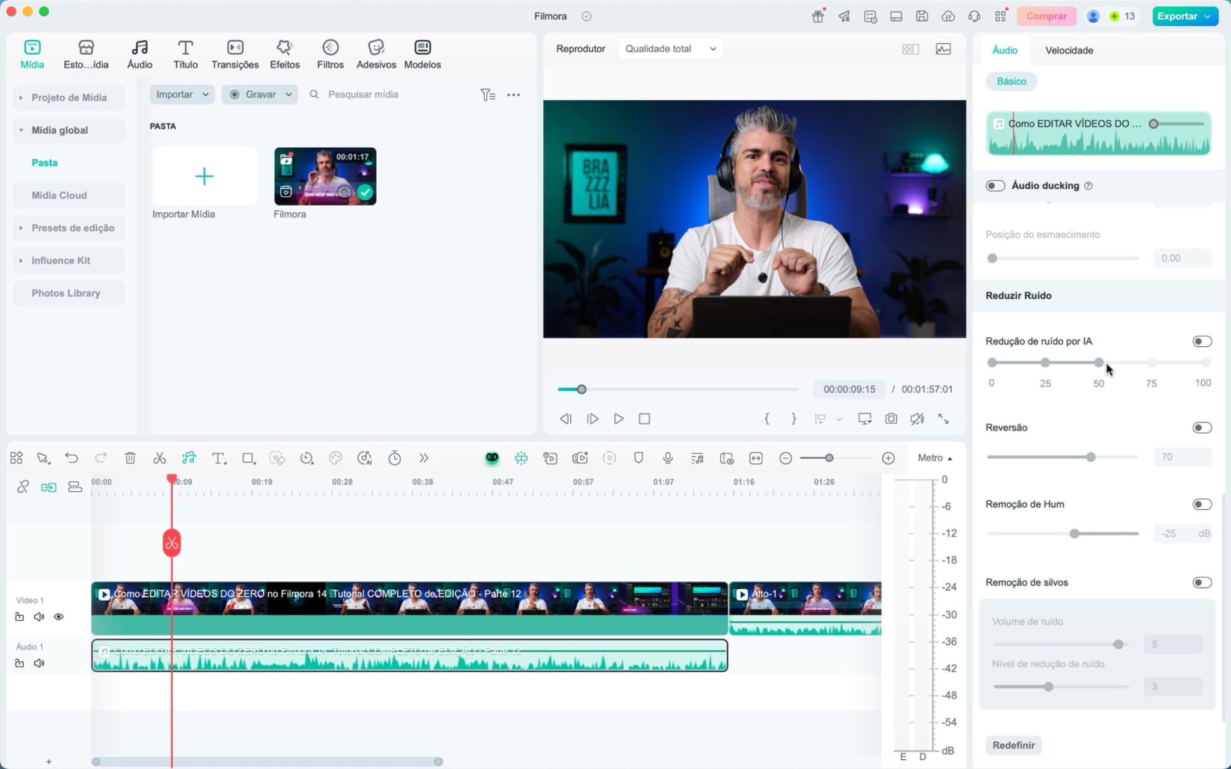Click the filter sort icon in media panel
The height and width of the screenshot is (769, 1231).
point(487,94)
